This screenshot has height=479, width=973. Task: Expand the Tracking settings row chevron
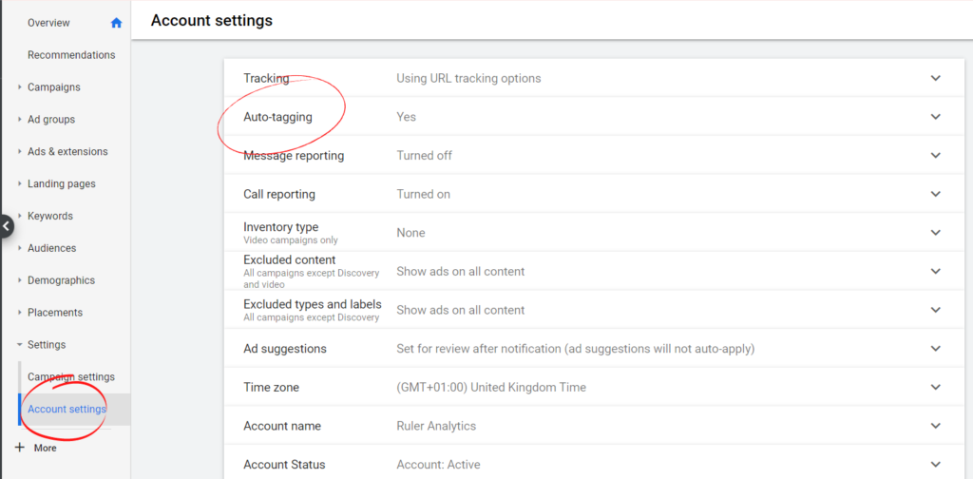pyautogui.click(x=935, y=78)
